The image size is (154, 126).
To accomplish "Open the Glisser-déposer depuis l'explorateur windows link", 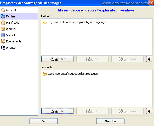I will coord(96,10).
